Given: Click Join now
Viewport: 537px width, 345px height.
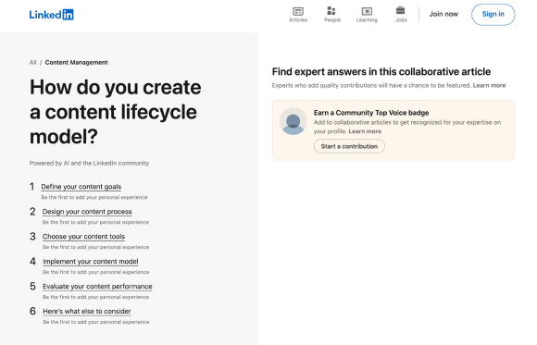Looking at the screenshot, I should (x=443, y=14).
